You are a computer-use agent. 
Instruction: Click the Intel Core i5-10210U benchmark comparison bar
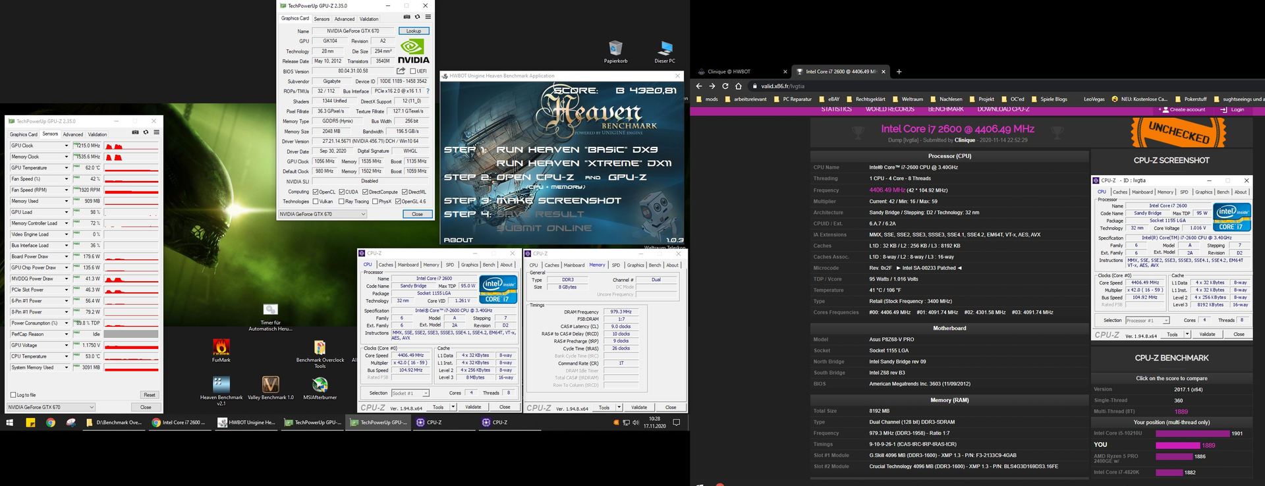click(1193, 433)
